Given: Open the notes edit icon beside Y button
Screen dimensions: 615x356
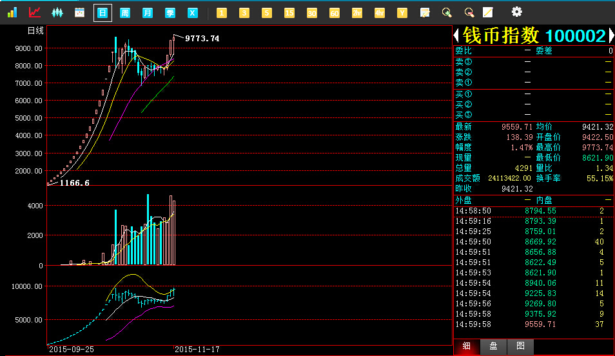Looking at the screenshot, I should (424, 12).
